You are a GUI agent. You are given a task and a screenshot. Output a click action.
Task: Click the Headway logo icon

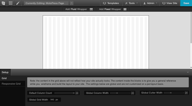[x=3, y=3]
